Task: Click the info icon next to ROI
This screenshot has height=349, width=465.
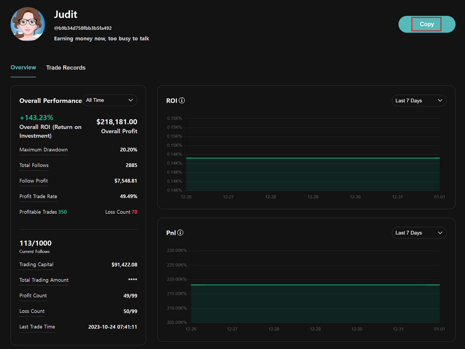Action: (182, 101)
